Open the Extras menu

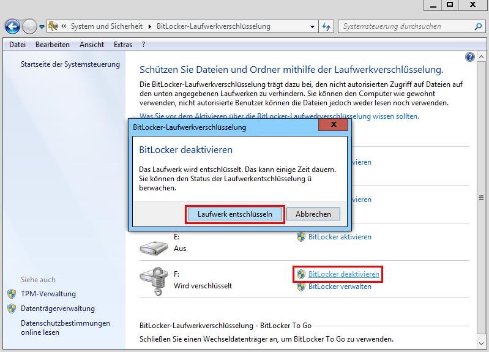click(123, 45)
